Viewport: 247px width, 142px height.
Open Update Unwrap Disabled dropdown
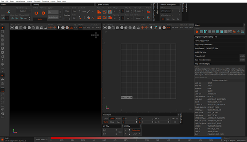tap(24, 11)
